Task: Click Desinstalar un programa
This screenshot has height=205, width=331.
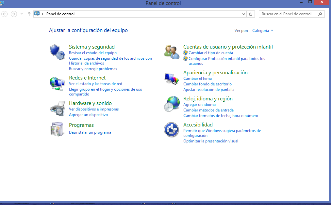Action: click(x=90, y=132)
